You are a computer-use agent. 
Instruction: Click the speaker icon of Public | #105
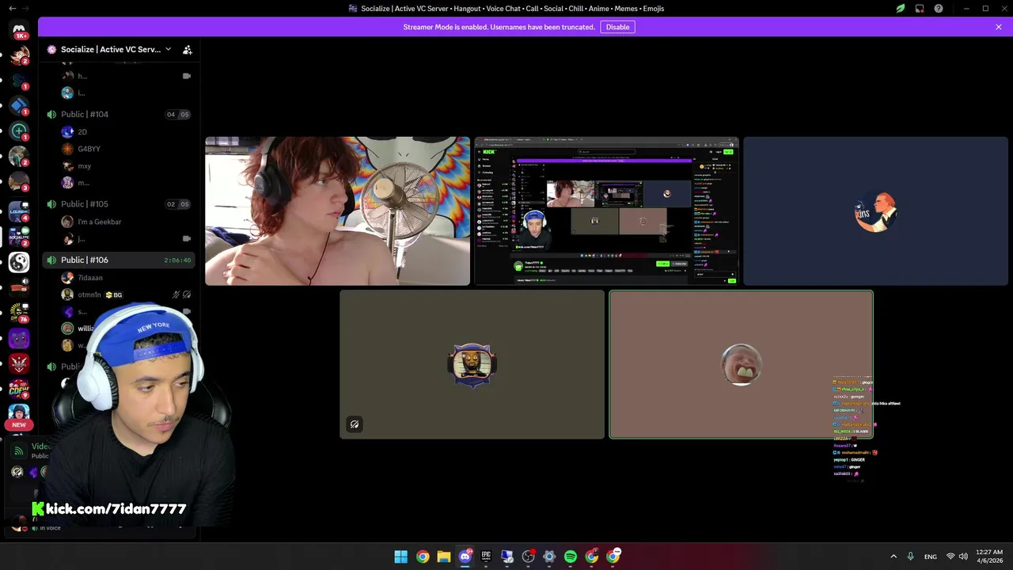(x=52, y=204)
